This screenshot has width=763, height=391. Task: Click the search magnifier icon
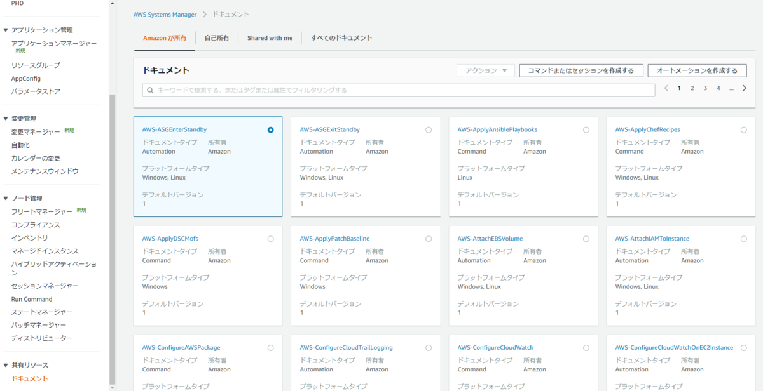(x=150, y=90)
